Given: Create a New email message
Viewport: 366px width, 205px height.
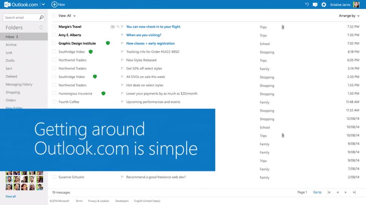Looking at the screenshot, I should coord(58,5).
